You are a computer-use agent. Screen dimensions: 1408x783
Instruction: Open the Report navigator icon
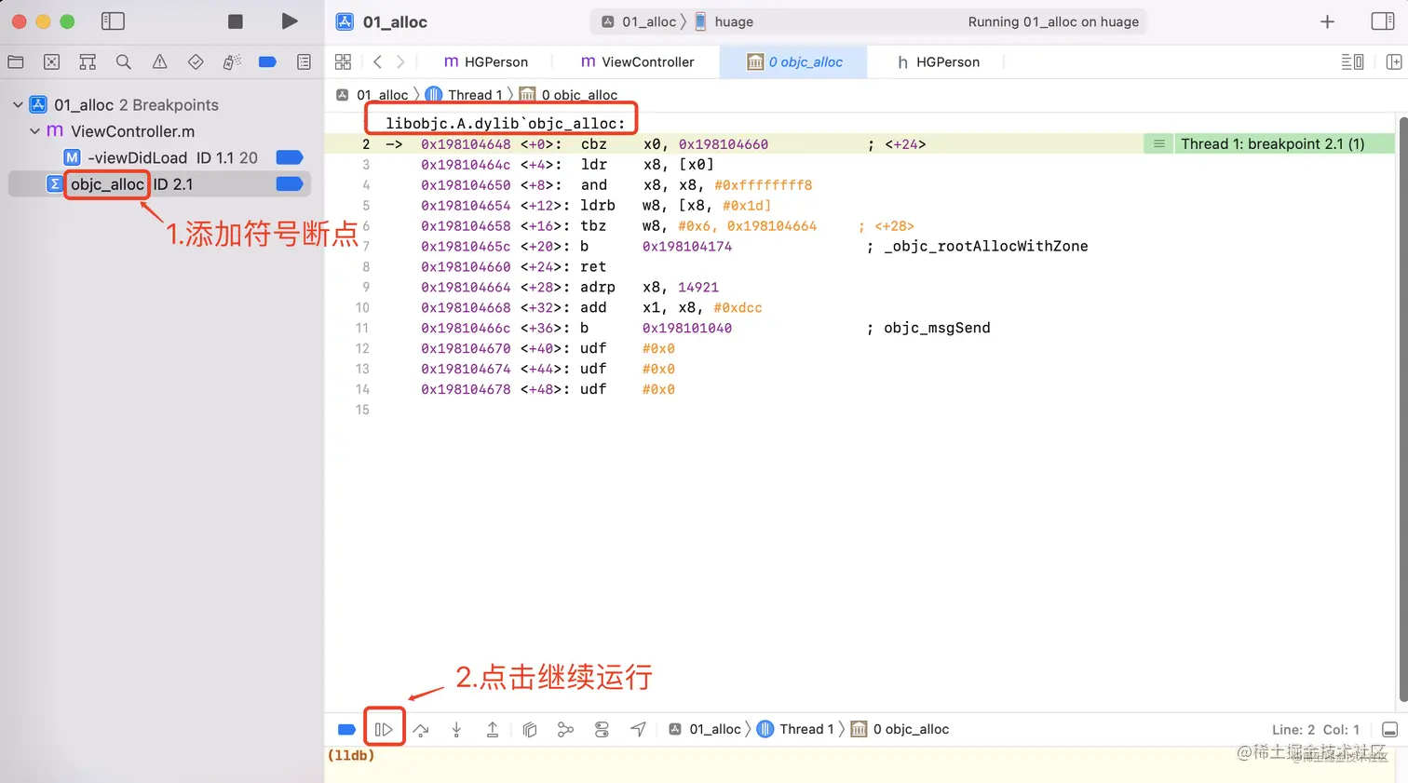304,61
